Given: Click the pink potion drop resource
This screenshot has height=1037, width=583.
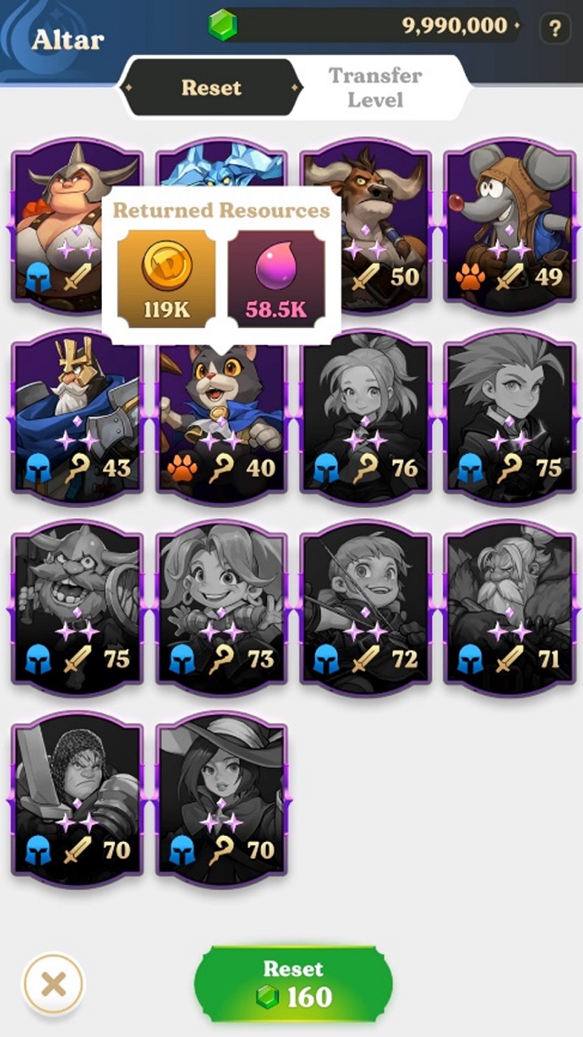Looking at the screenshot, I should 276,278.
